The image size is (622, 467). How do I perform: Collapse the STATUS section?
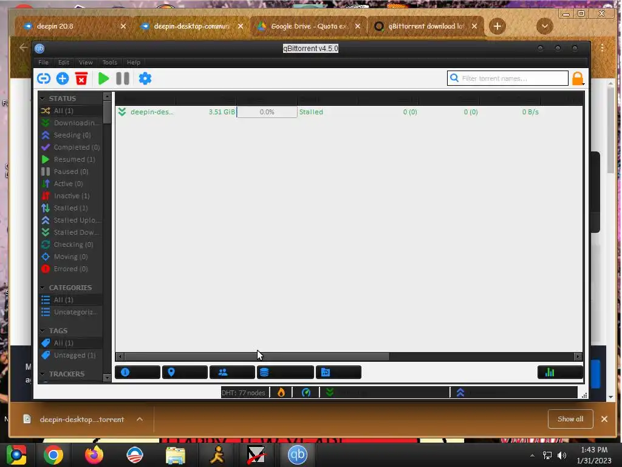(43, 99)
